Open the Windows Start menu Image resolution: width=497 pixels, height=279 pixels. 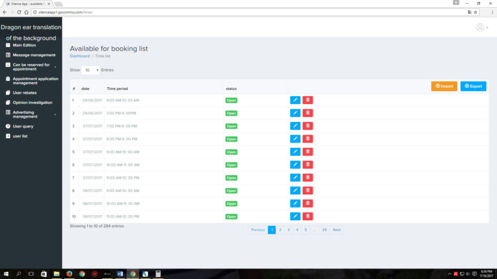(6, 274)
